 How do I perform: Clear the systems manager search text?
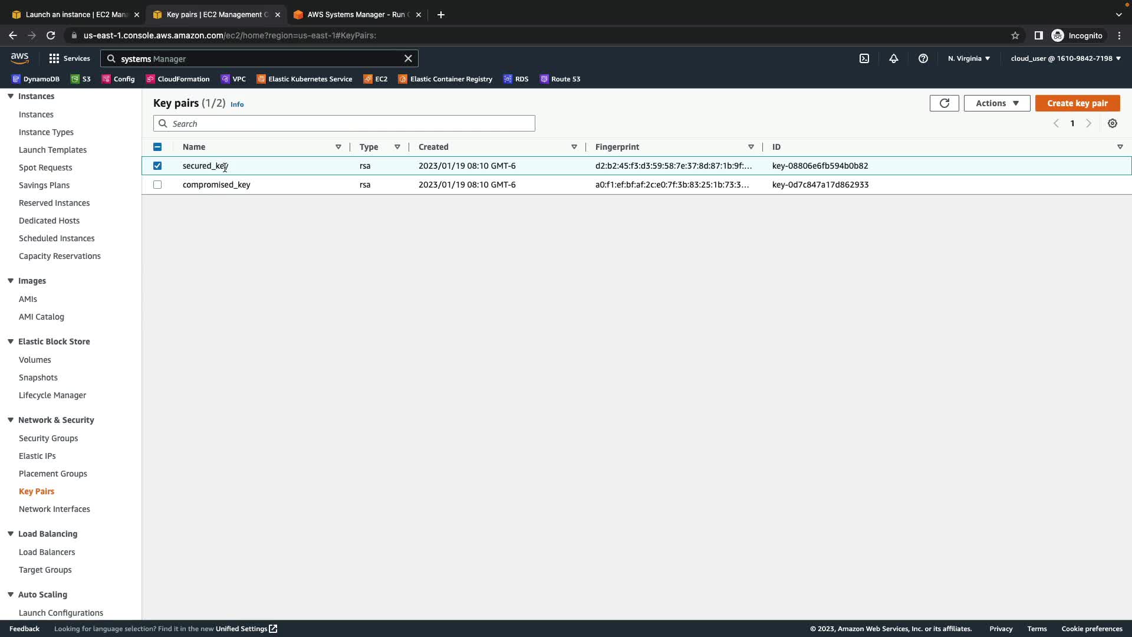408,58
